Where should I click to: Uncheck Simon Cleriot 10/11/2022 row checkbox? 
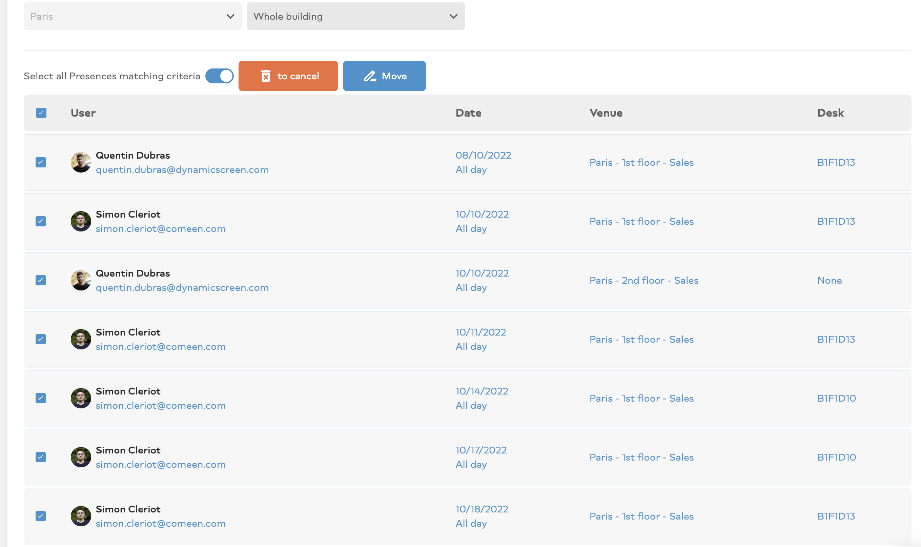[x=41, y=339]
